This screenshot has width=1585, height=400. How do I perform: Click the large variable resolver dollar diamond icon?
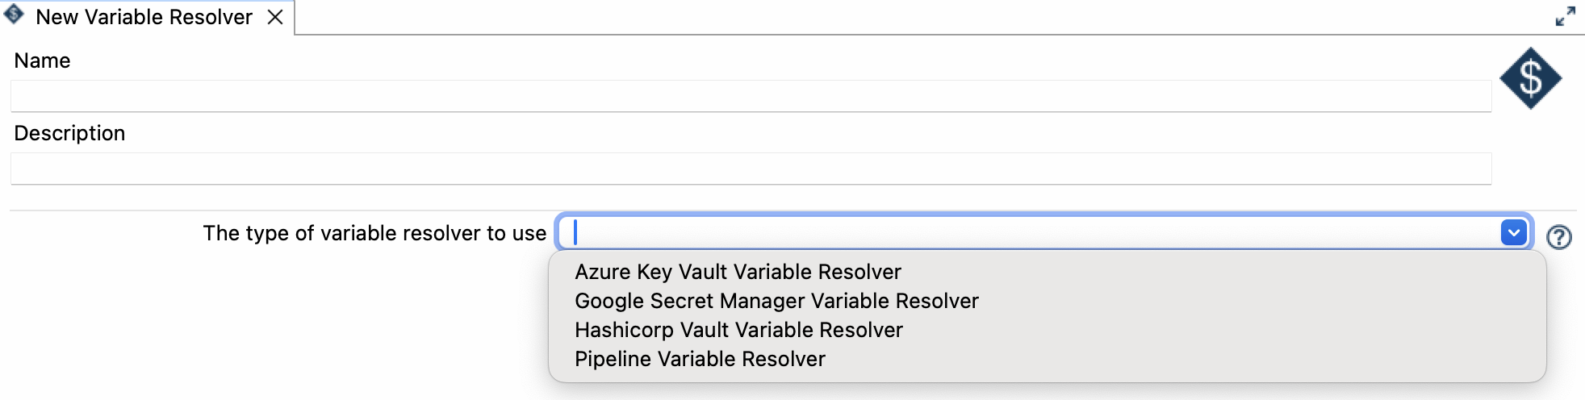[x=1530, y=78]
